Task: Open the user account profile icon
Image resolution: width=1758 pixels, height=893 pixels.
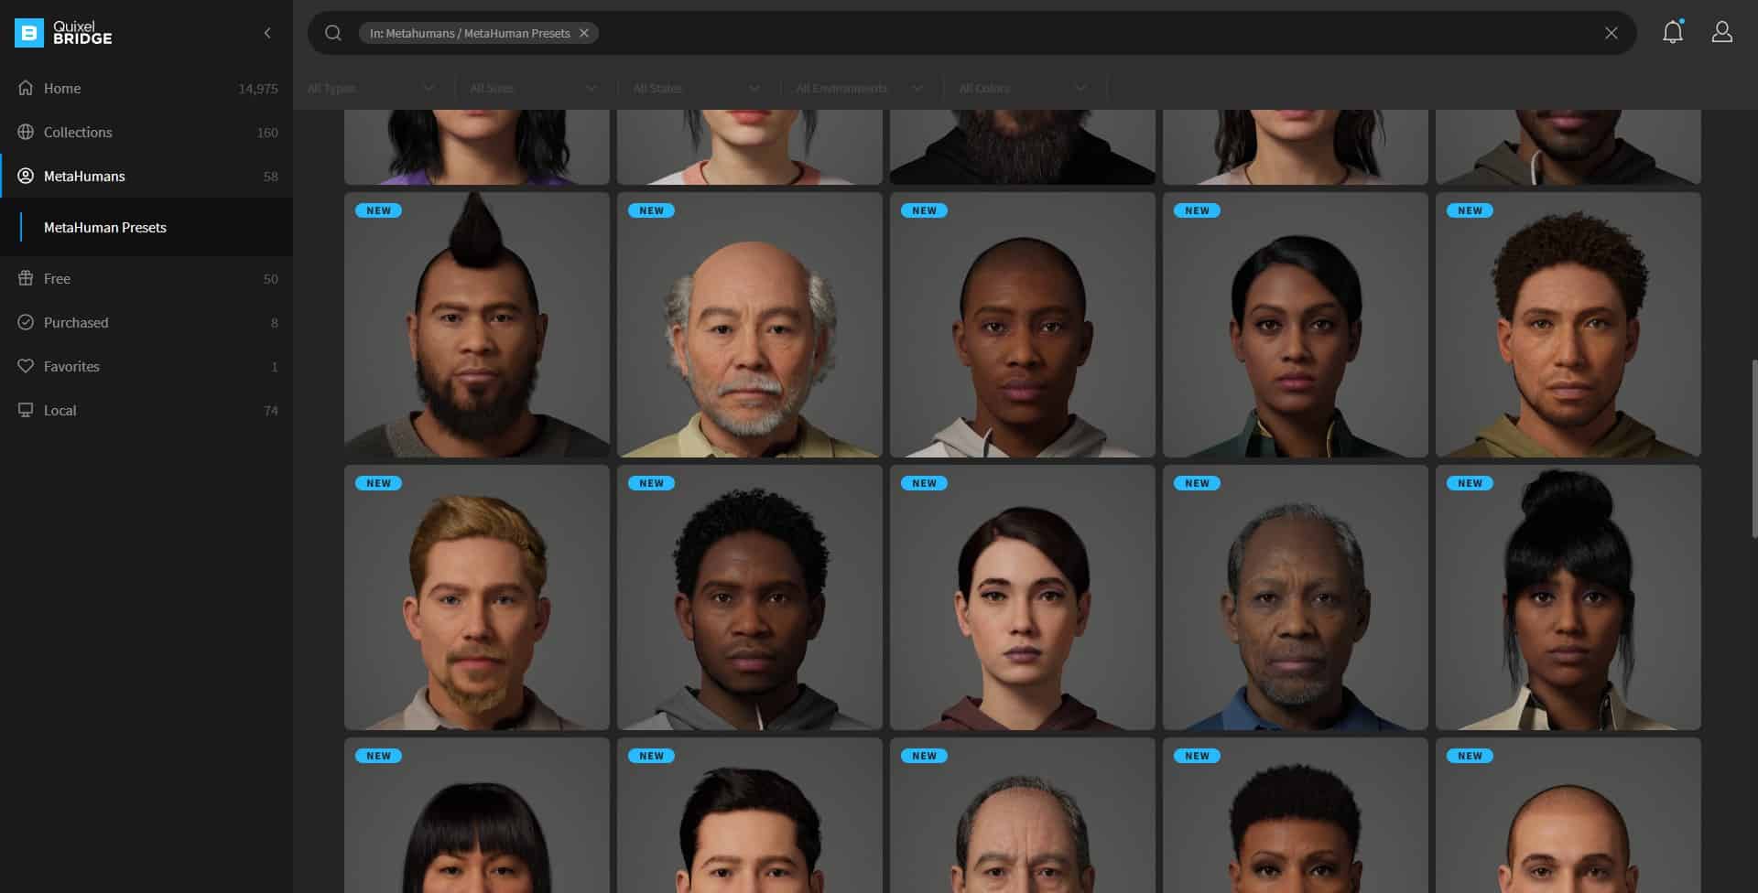Action: point(1722,32)
